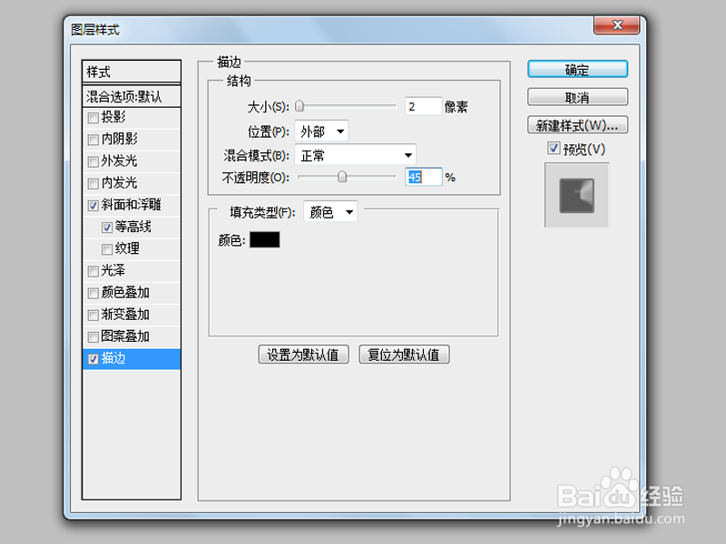Toggle the 外发光 outer glow checkbox
This screenshot has height=544, width=726.
click(93, 161)
